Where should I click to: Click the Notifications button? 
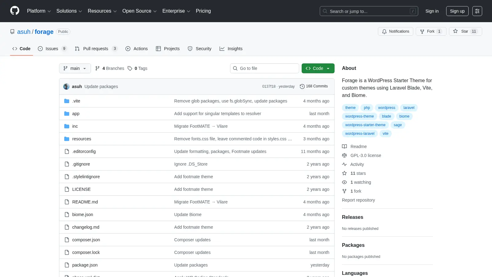[395, 31]
